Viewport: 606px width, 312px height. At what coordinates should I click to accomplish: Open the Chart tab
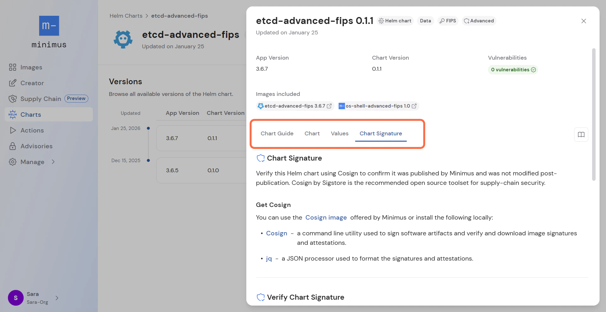(312, 133)
